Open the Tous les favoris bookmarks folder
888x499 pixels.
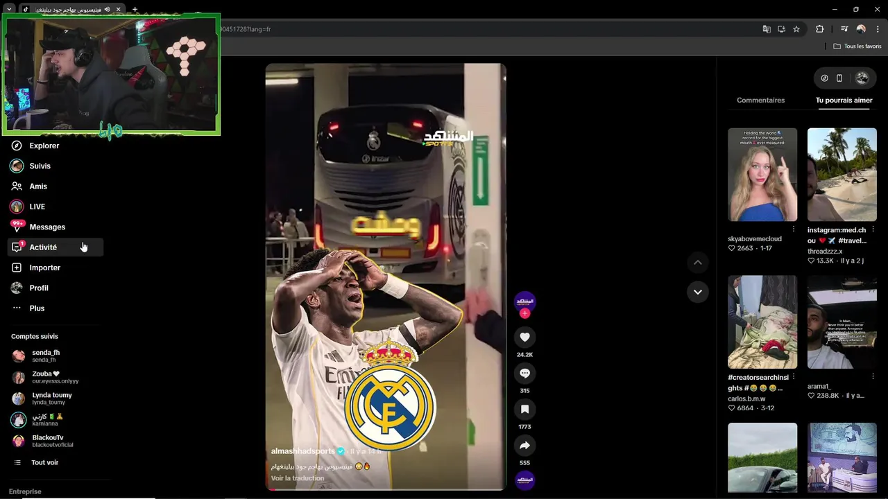(x=857, y=46)
